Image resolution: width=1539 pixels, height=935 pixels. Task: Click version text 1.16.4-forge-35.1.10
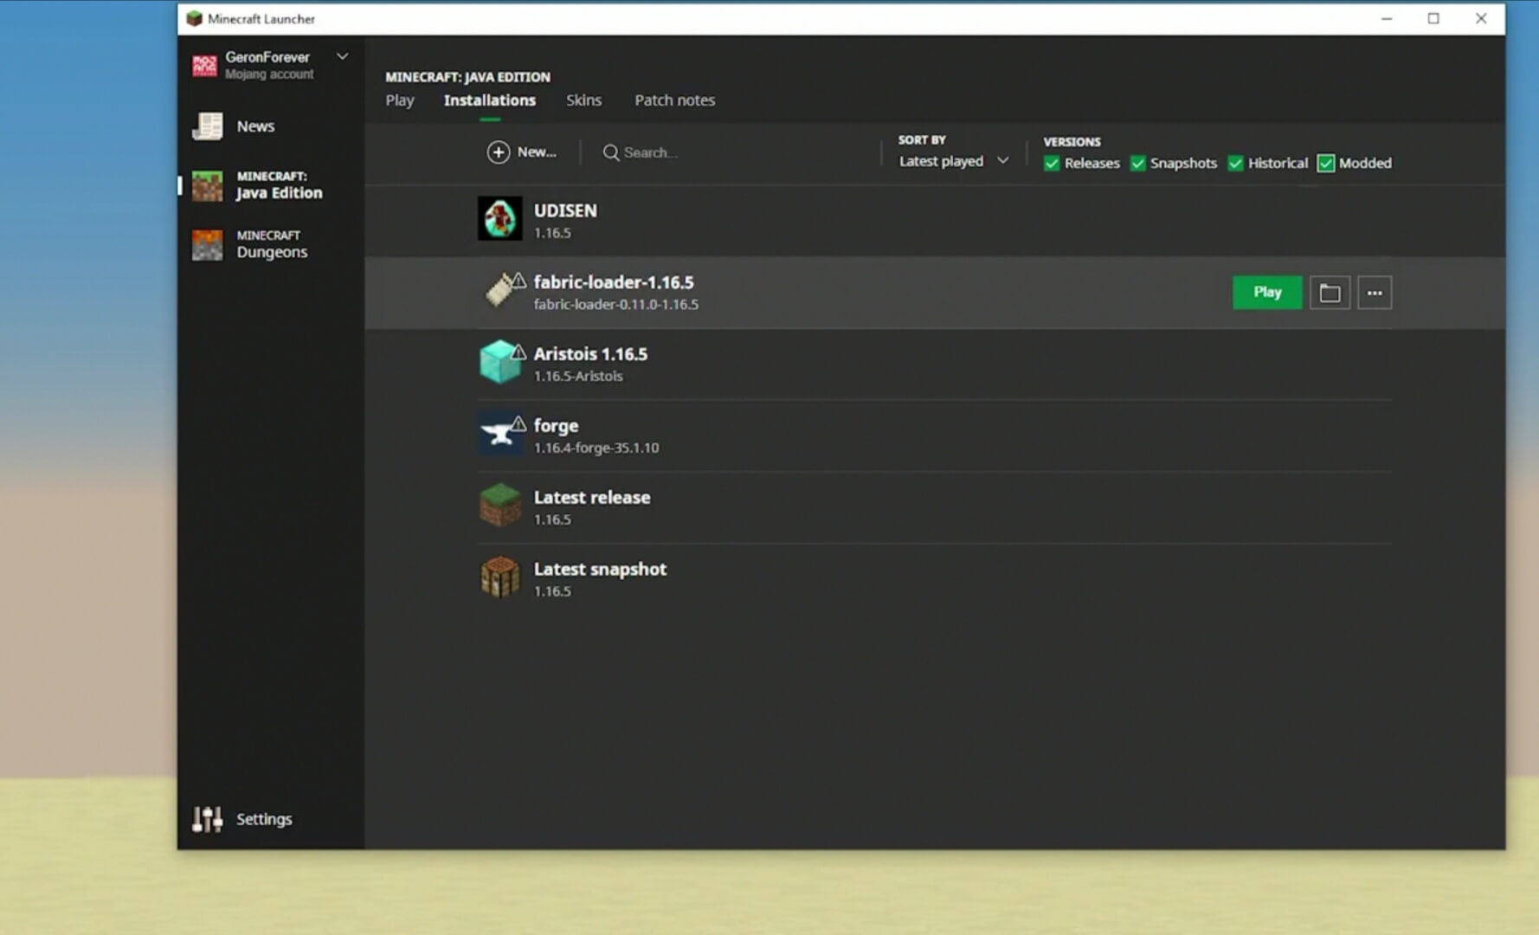point(596,448)
